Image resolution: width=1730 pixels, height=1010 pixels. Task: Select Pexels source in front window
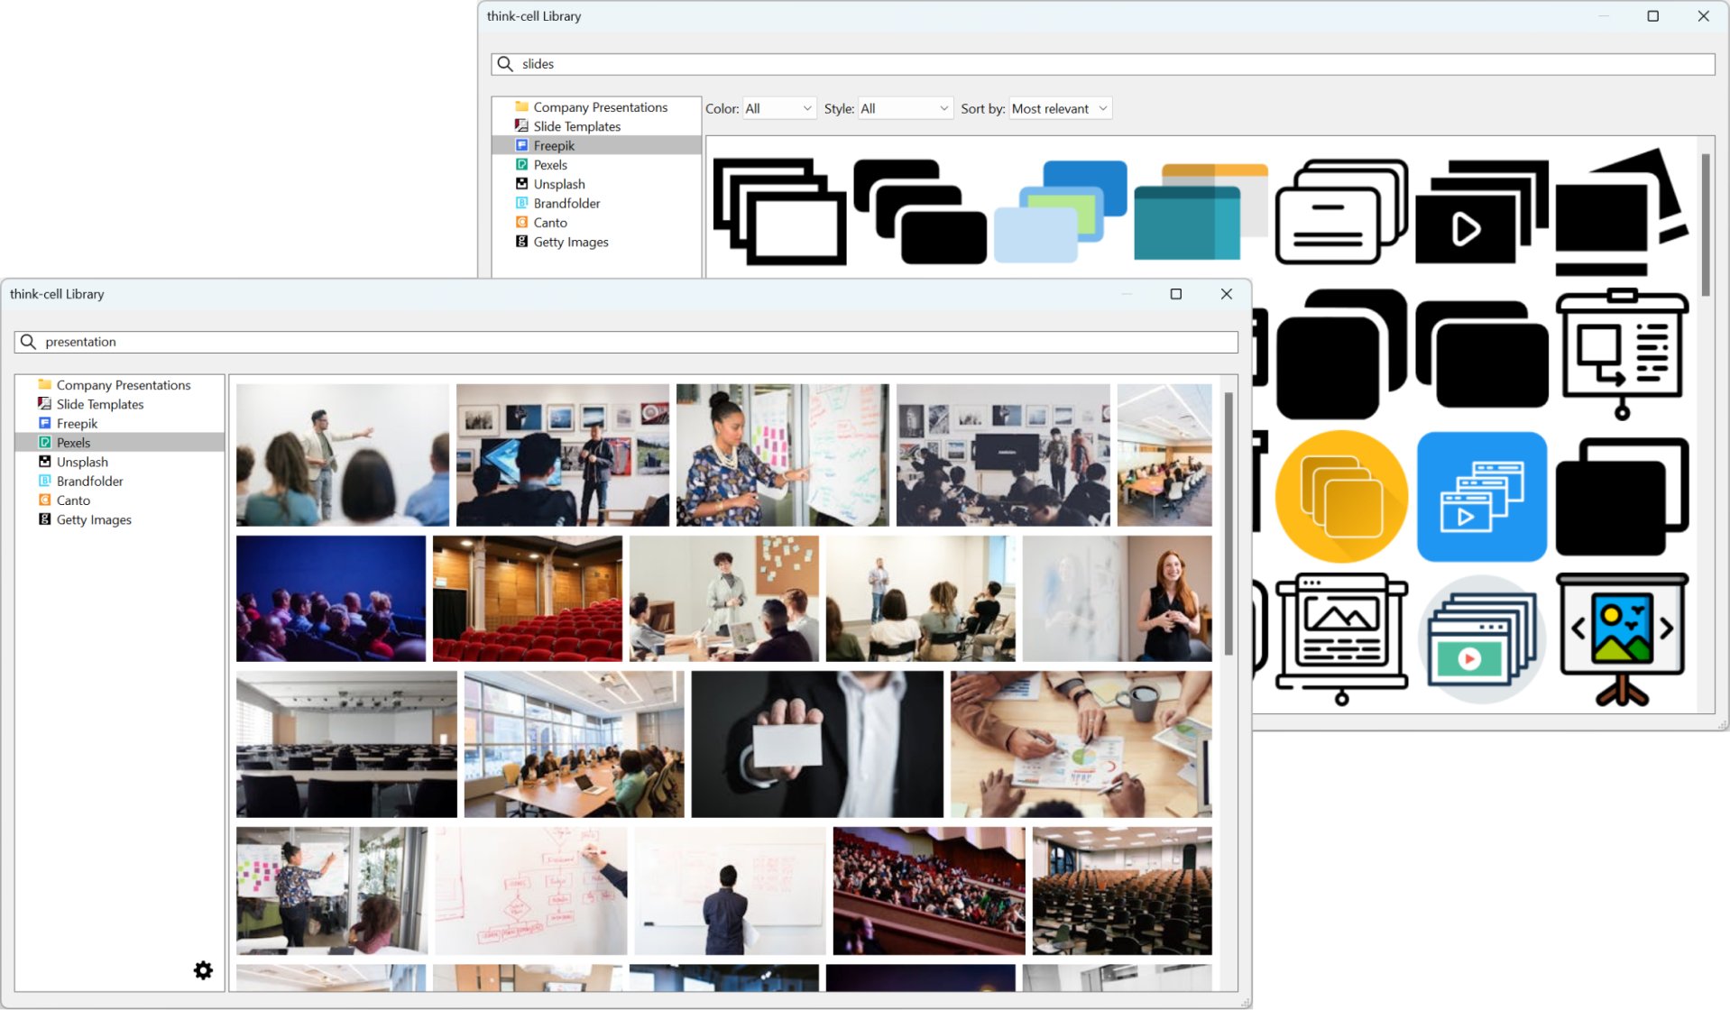pyautogui.click(x=119, y=443)
